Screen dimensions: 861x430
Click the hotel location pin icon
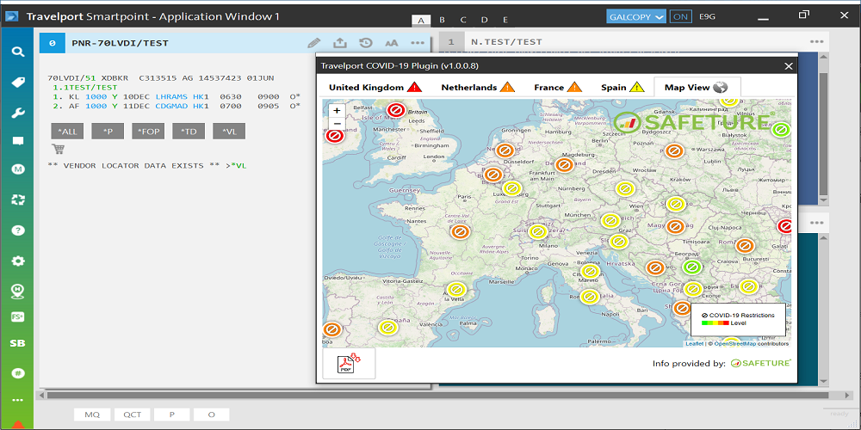pos(17,291)
